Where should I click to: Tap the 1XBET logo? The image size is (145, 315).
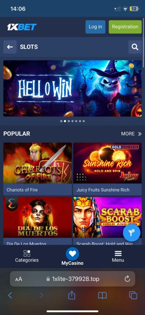[x=22, y=27]
